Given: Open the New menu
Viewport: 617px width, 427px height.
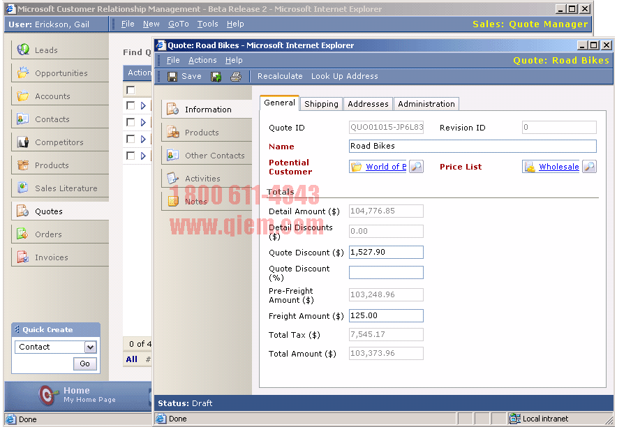Looking at the screenshot, I should tap(151, 24).
